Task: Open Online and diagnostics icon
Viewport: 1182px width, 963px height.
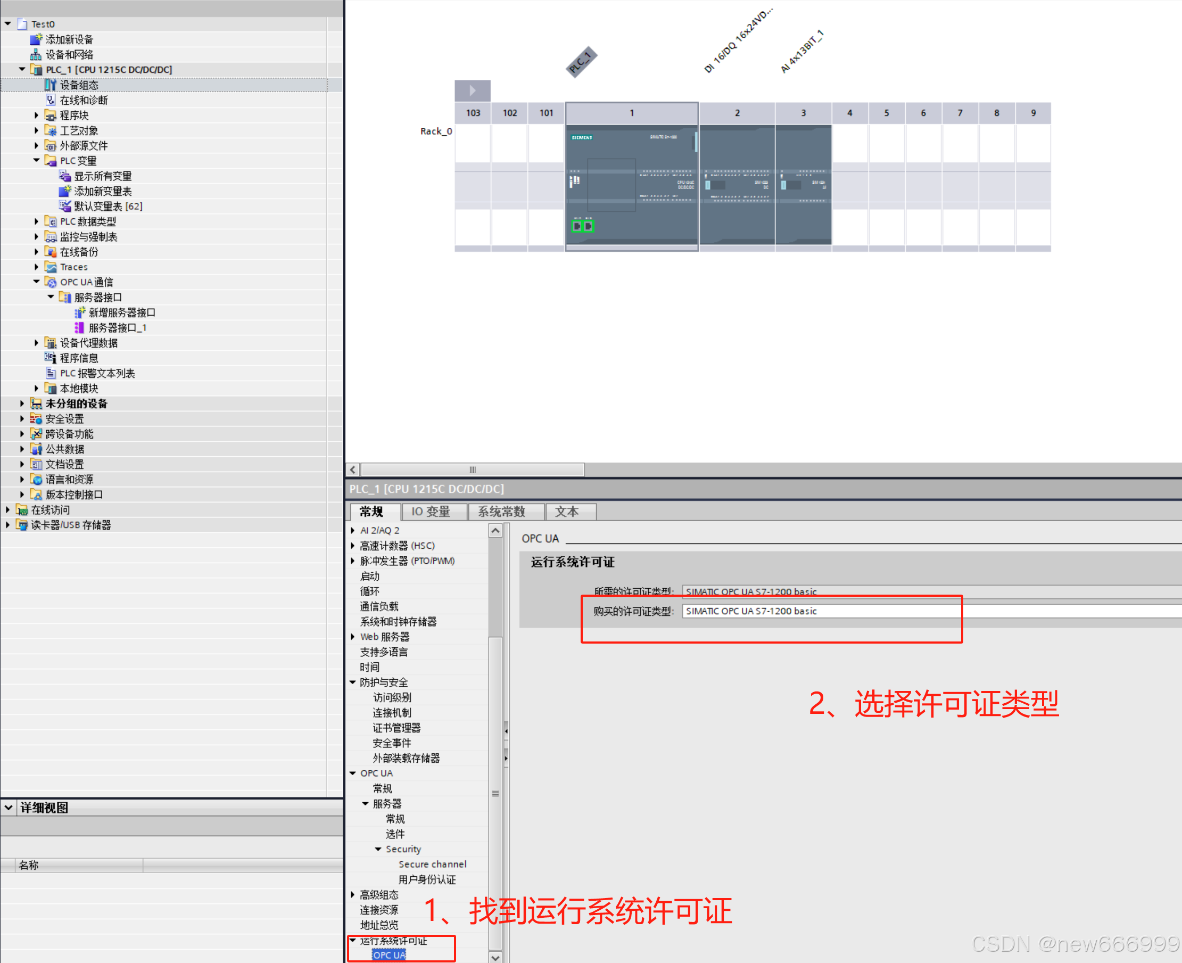Action: [x=51, y=100]
